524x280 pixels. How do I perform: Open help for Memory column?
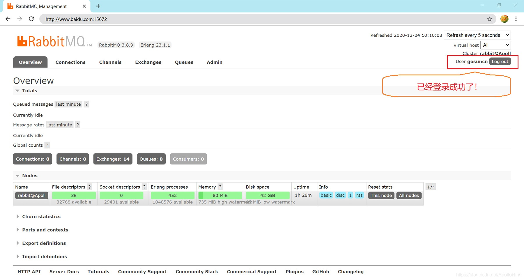coord(220,187)
